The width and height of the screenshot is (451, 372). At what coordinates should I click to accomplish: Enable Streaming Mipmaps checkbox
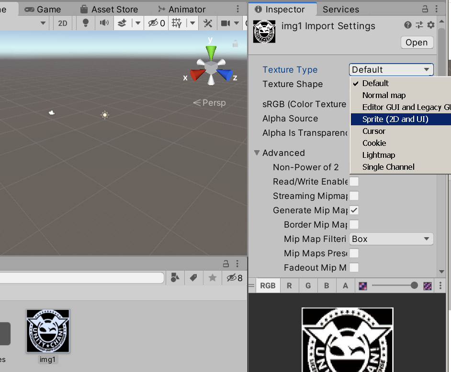pos(354,196)
